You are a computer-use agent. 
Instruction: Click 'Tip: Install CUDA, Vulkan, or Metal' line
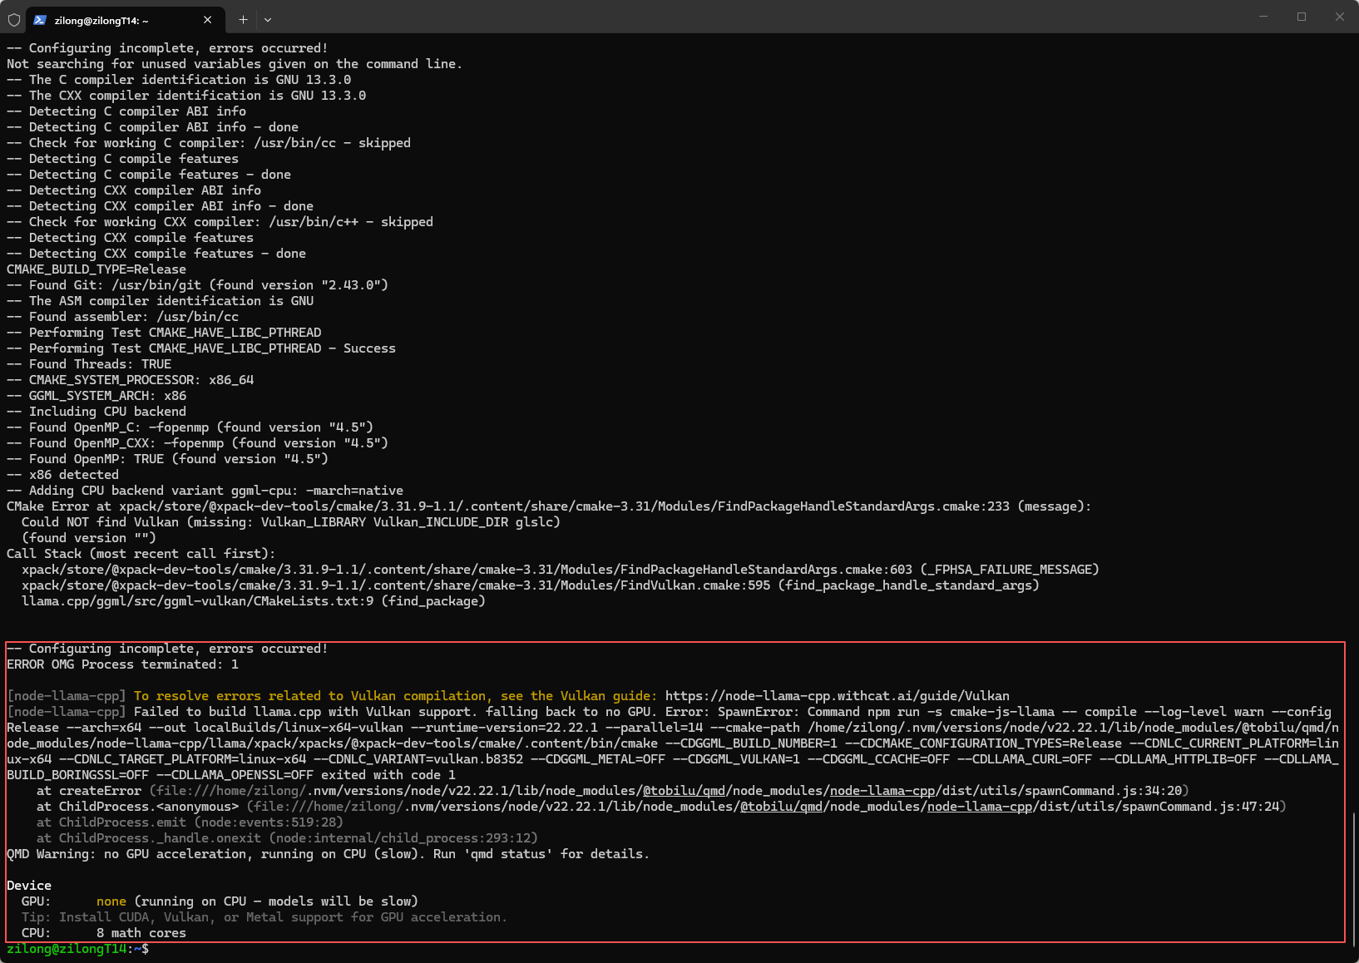pyautogui.click(x=264, y=917)
